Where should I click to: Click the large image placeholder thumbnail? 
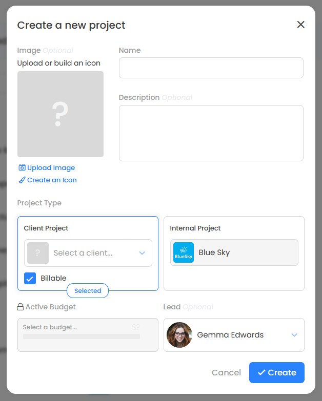61,114
